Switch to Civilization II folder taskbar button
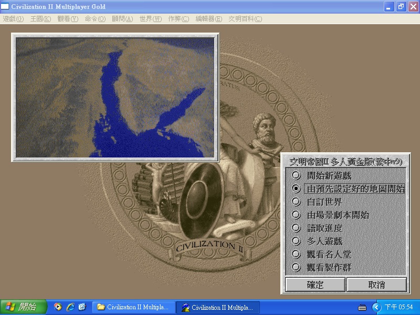This screenshot has height=315, width=420. tap(134, 307)
